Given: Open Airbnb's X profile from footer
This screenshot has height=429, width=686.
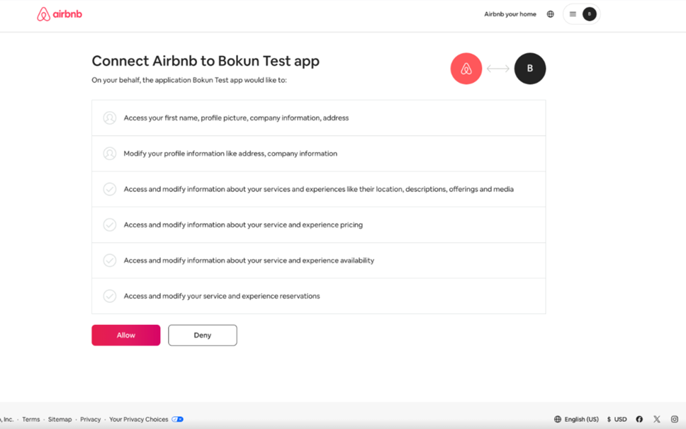Looking at the screenshot, I should tap(657, 419).
